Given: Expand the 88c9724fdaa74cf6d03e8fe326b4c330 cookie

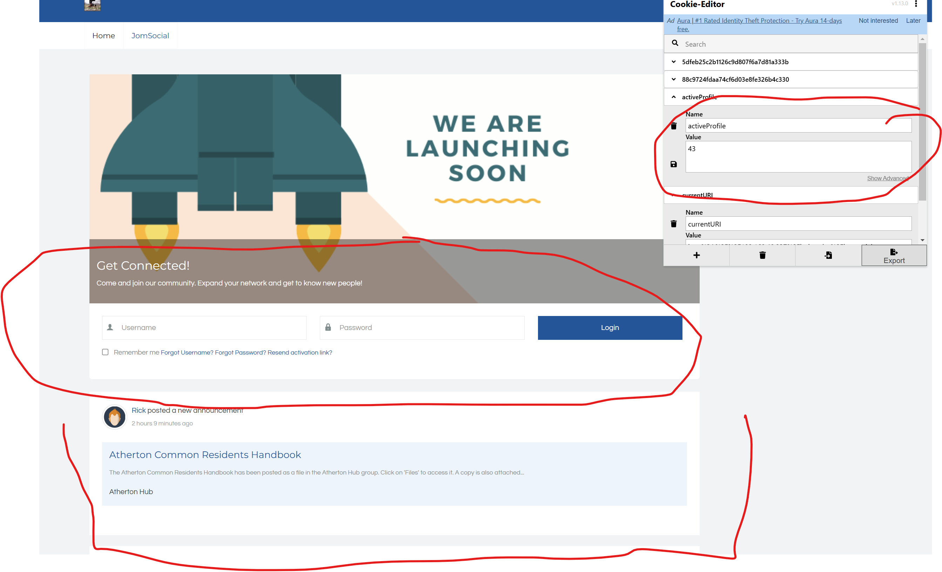Looking at the screenshot, I should tap(674, 80).
